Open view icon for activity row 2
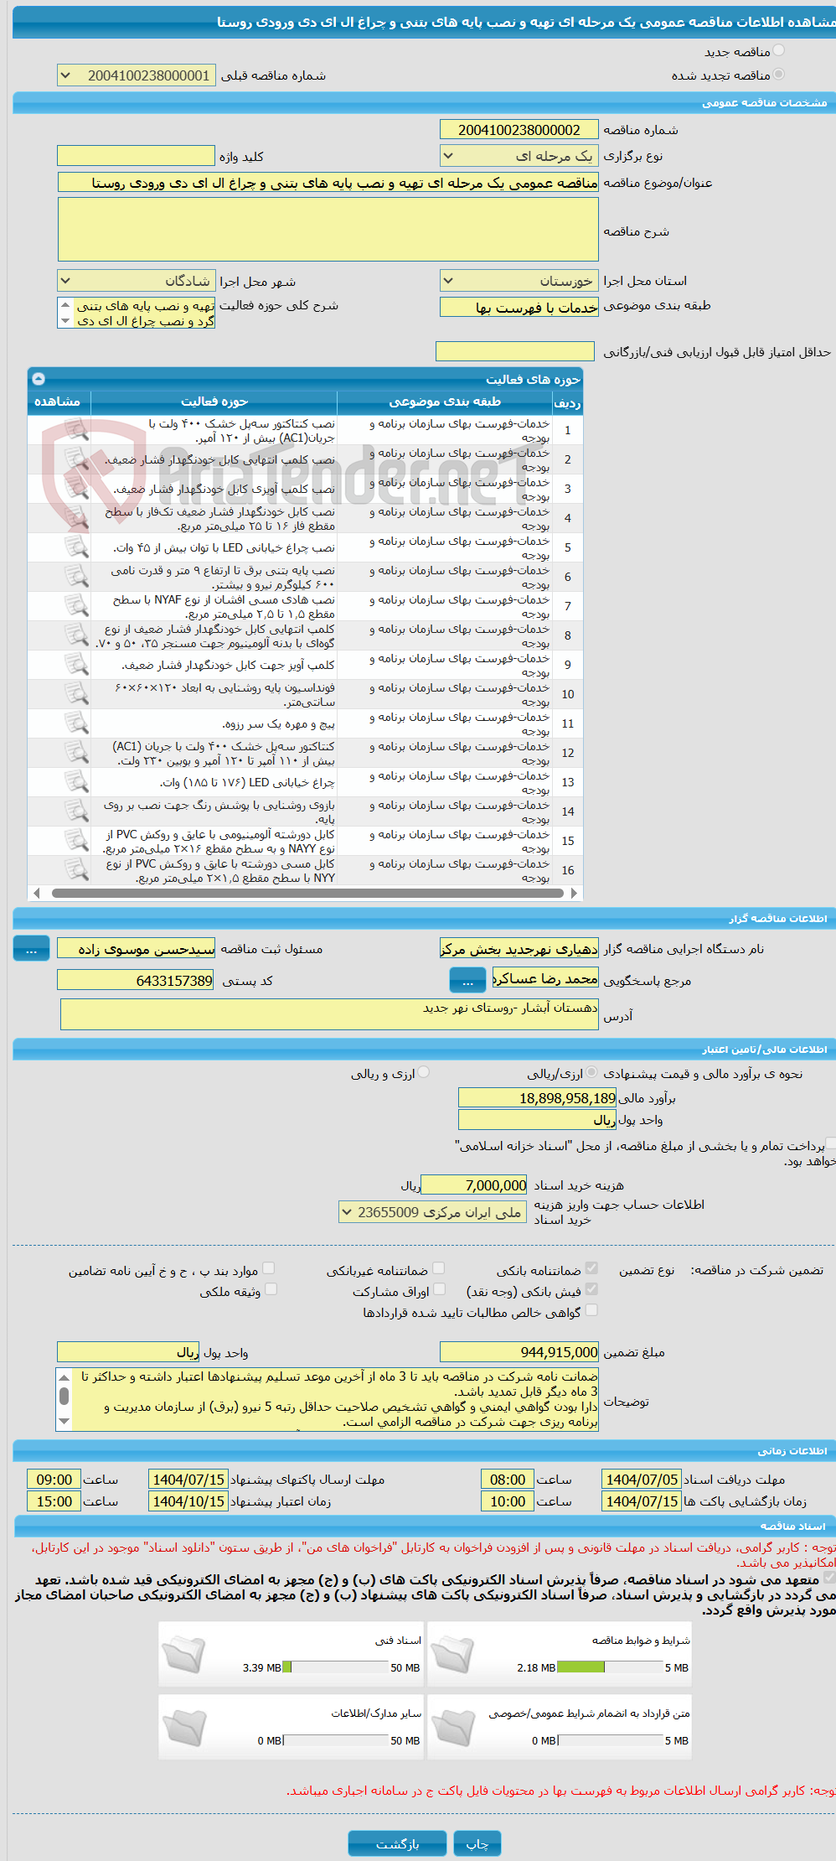Screen dimensions: 836x1861 point(76,459)
